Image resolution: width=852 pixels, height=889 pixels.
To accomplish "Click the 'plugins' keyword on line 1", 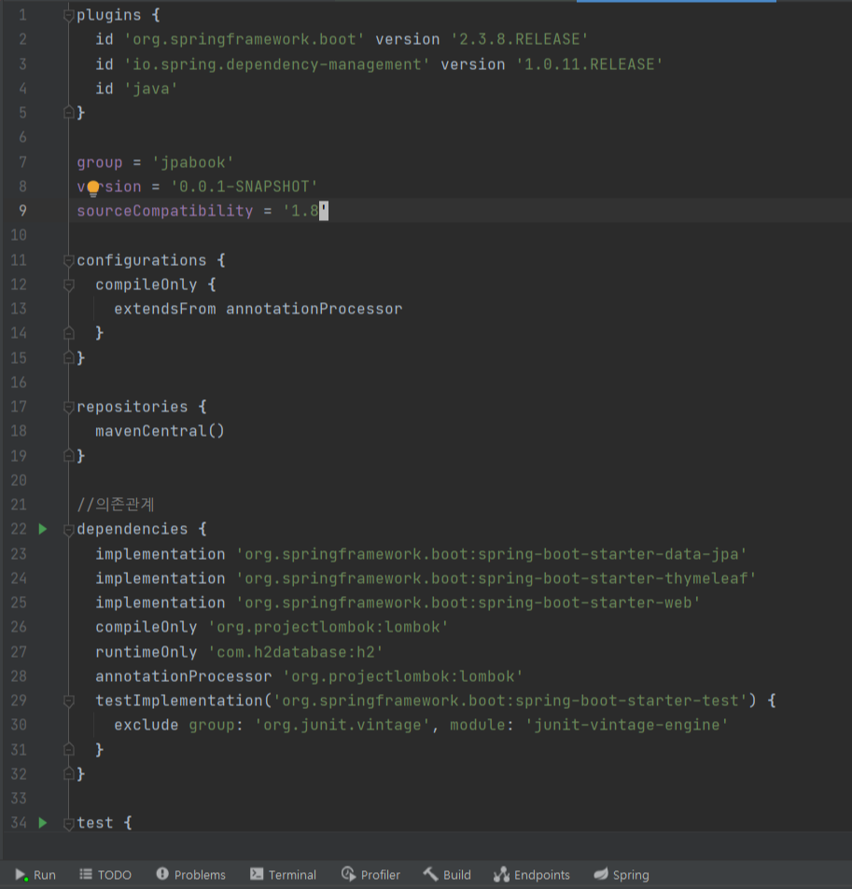I will click(x=109, y=15).
